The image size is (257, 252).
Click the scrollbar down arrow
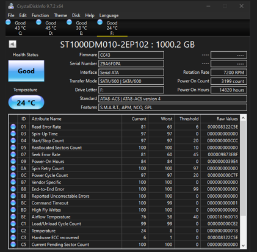click(243, 245)
